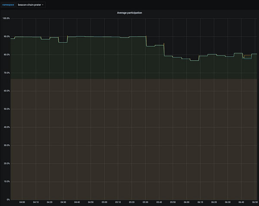Click the 05:00 time axis label
The width and height of the screenshot is (259, 206).
point(104,202)
